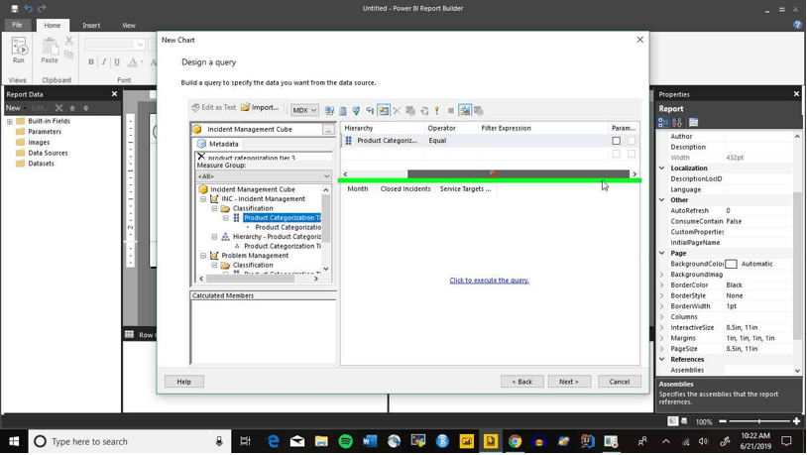Open the Property Pages icon in Properties
This screenshot has width=807, height=455.
click(x=693, y=123)
